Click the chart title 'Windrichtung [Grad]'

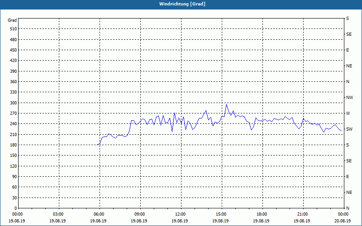pos(182,4)
